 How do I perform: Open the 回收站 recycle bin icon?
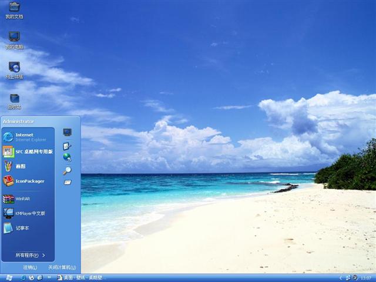pos(14,102)
